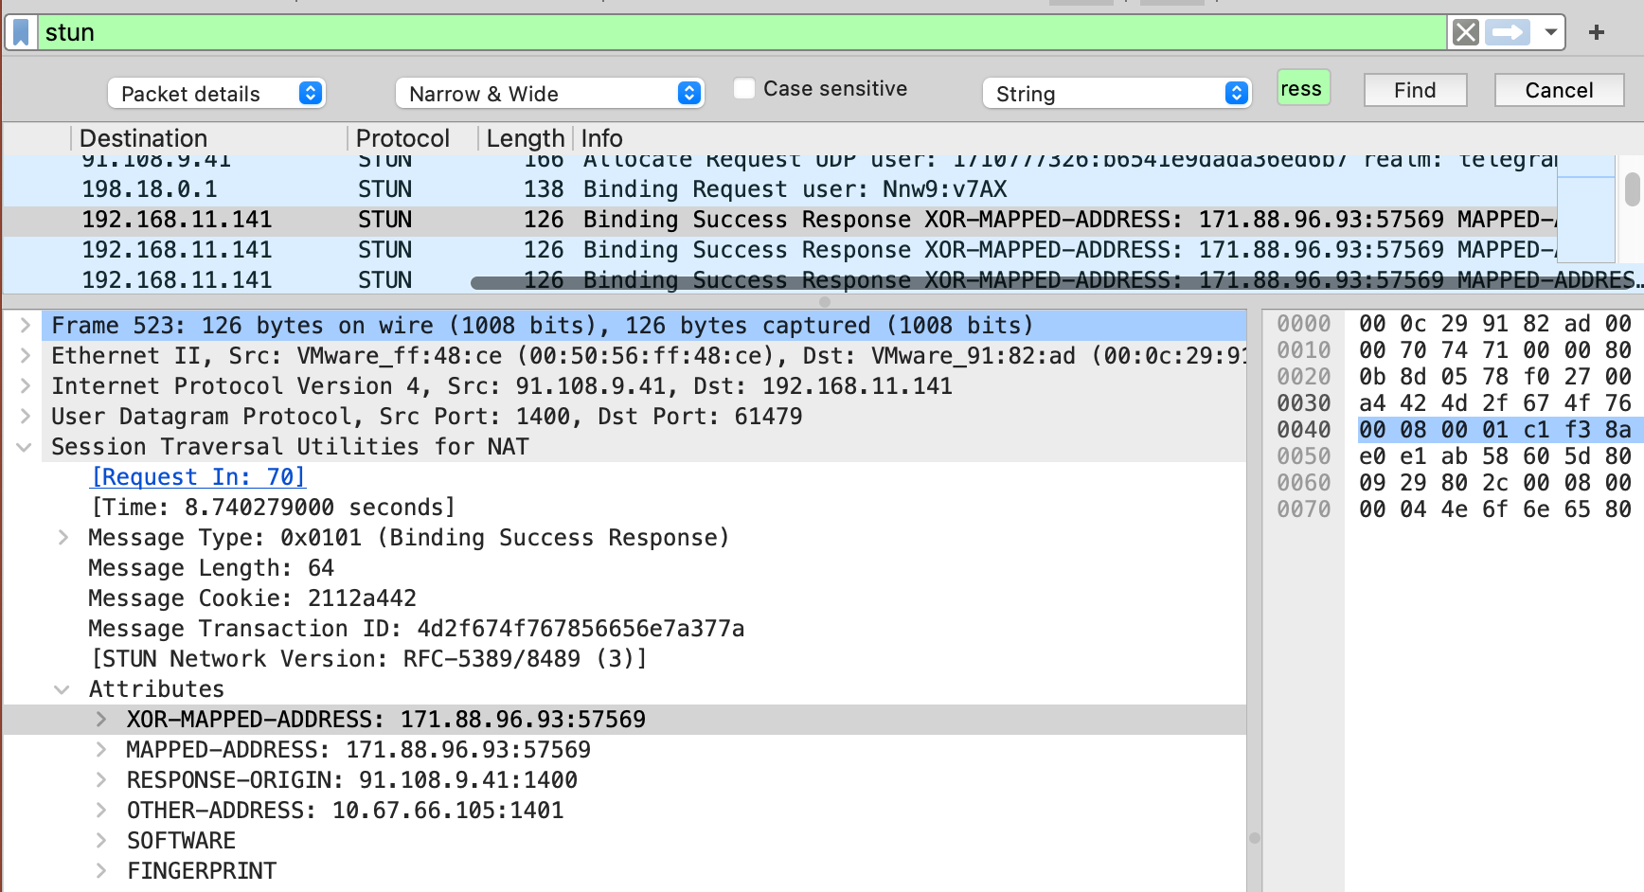Open the filter history dropdown arrow
The width and height of the screenshot is (1644, 892).
[x=1550, y=32]
